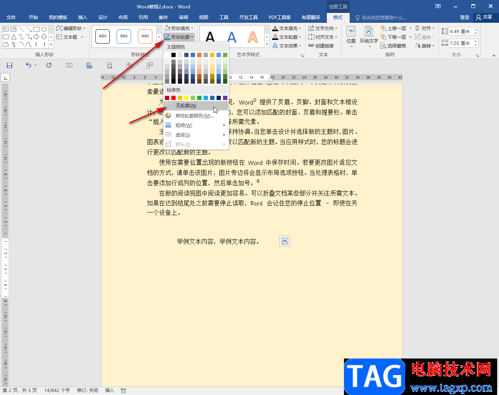
Task: Open ribbon display options icon in title bar
Action: coord(438,6)
